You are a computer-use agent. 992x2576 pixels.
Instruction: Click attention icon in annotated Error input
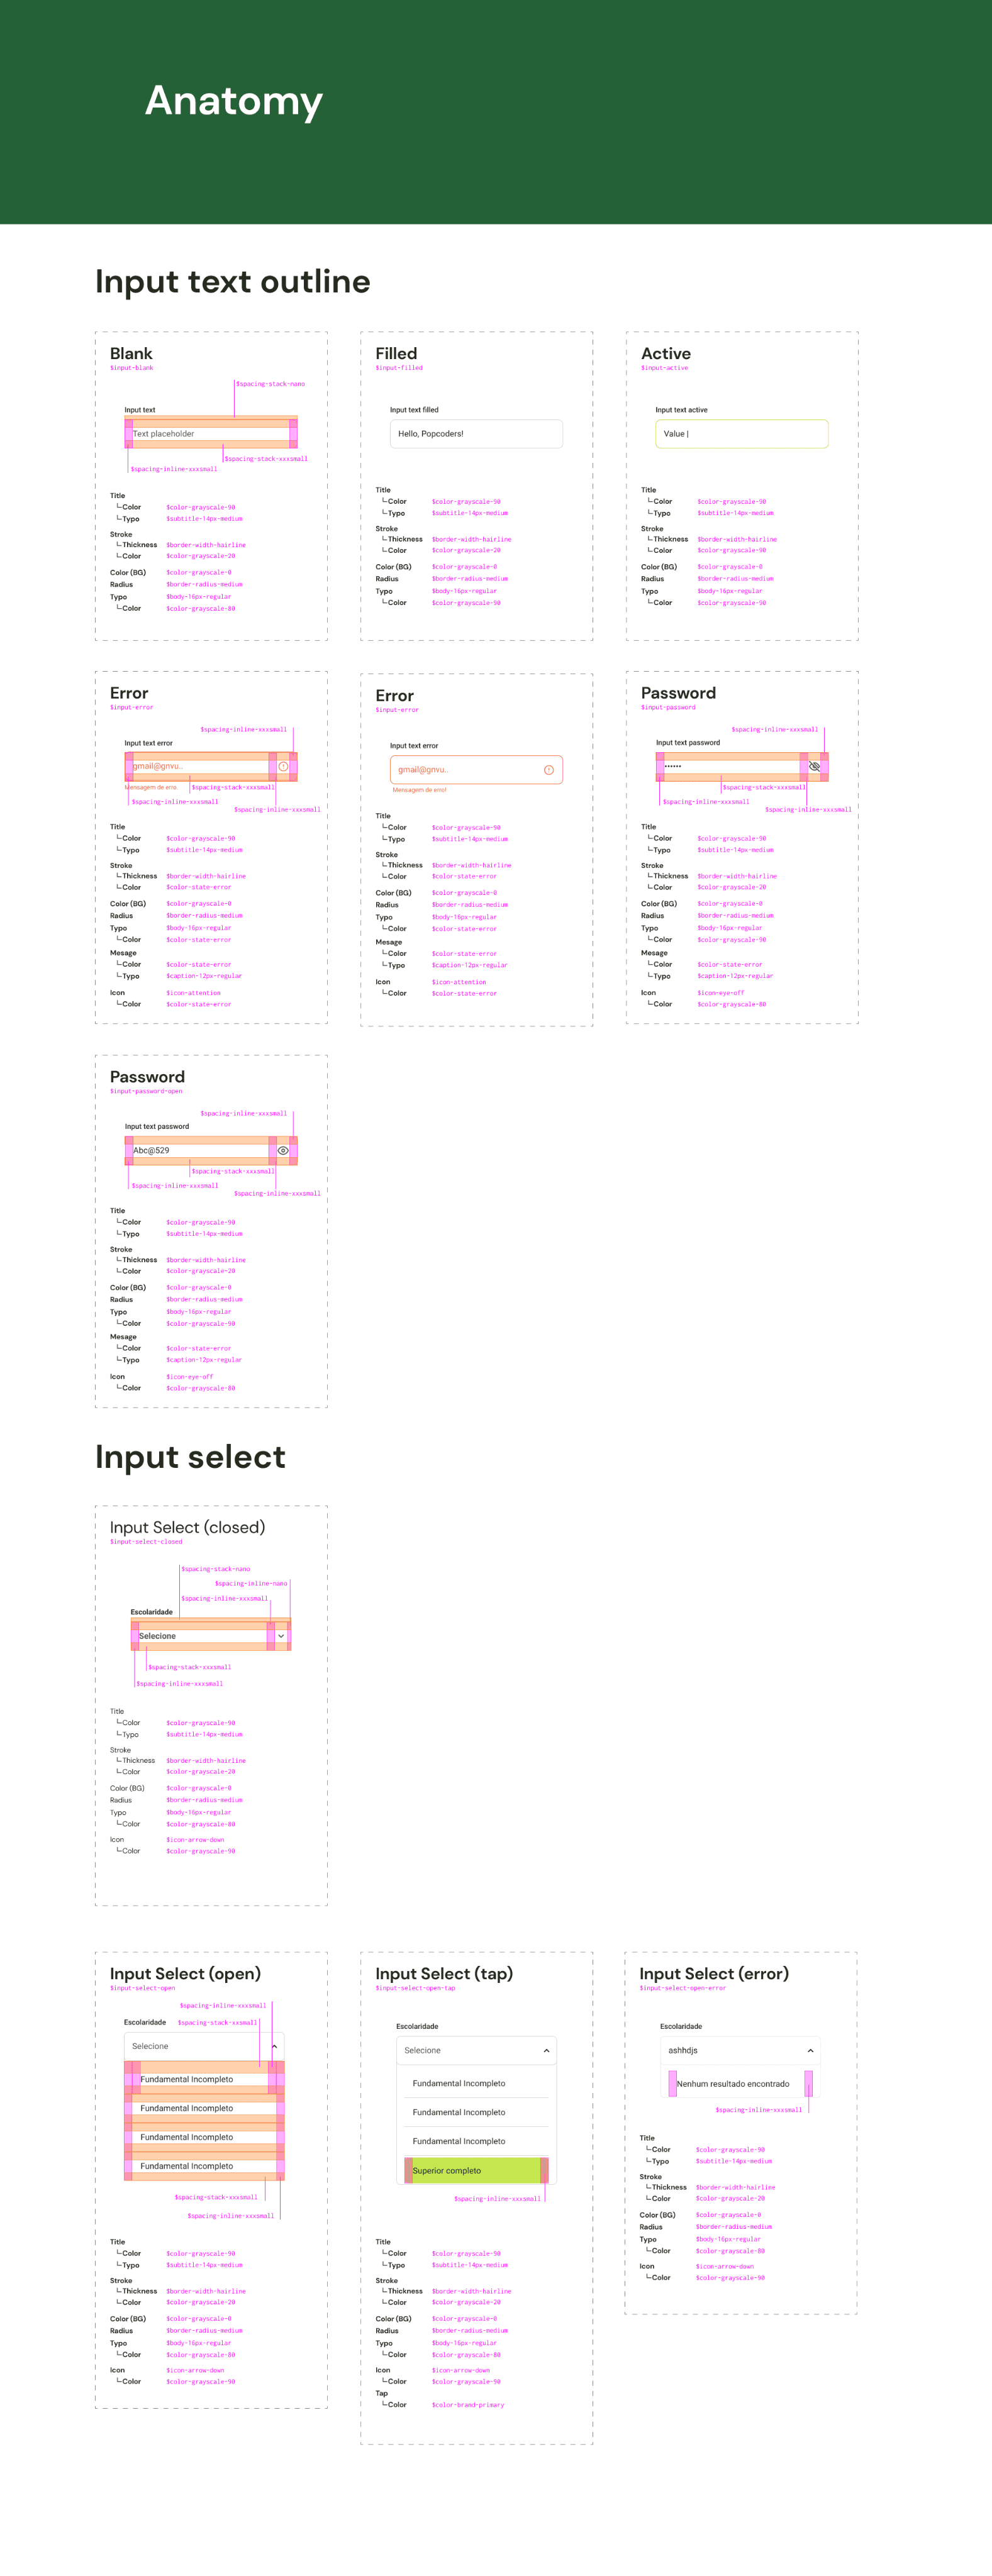coord(283,766)
